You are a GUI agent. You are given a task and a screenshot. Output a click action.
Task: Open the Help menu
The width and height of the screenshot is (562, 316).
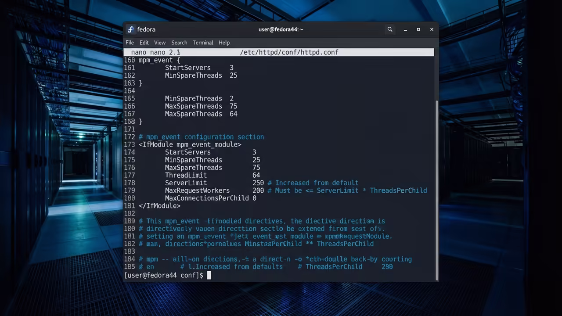(224, 43)
